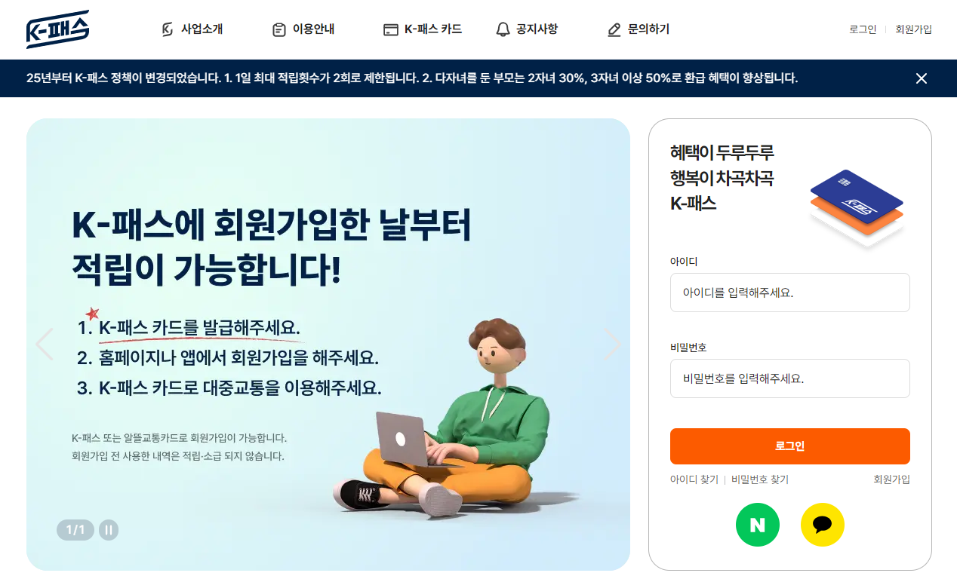Open the 공지사항 menu
Viewport: 957px width, 576px height.
pos(527,29)
